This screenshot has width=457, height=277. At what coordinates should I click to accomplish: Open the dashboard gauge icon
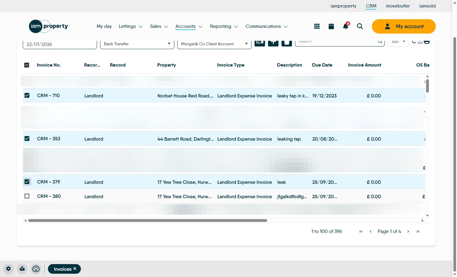coord(36,269)
